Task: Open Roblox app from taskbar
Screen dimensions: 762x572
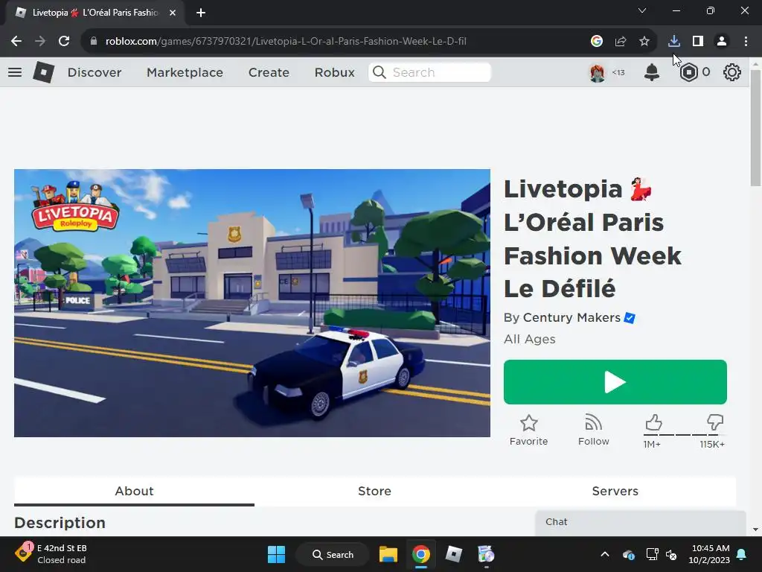Action: 453,554
